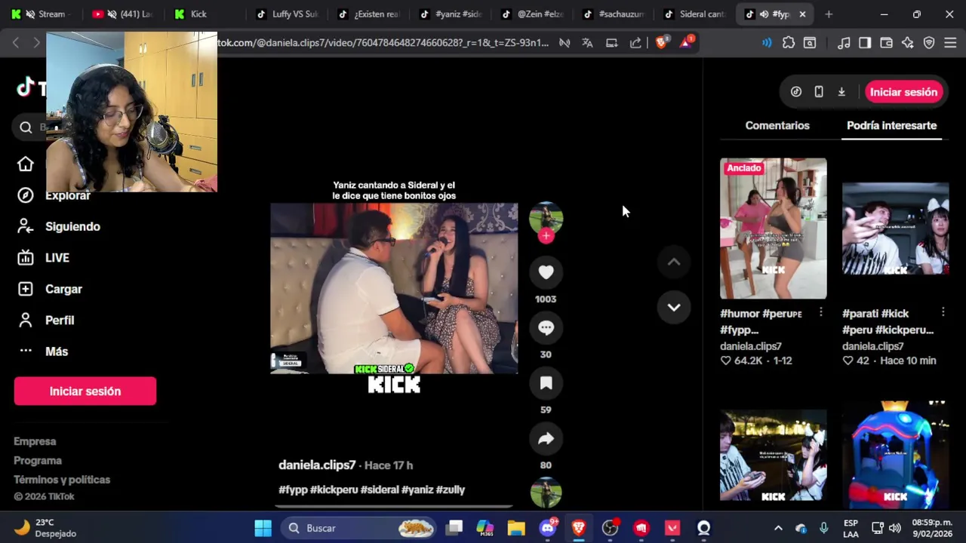Follow creator with the red plus badge
Screen dimensions: 966x543
click(546, 236)
